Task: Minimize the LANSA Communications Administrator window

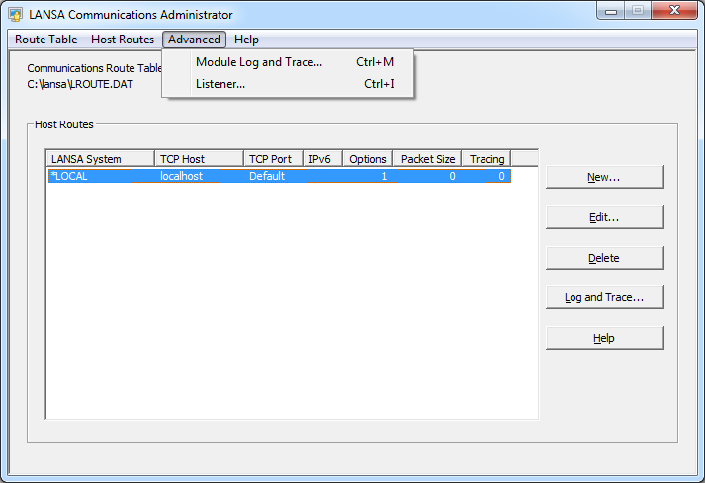Action: (x=611, y=11)
